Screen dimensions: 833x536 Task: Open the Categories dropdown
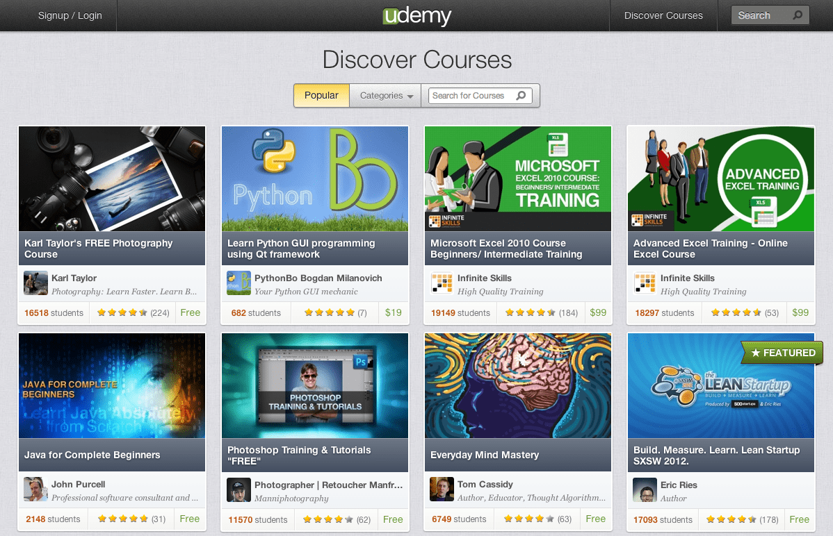click(x=386, y=96)
